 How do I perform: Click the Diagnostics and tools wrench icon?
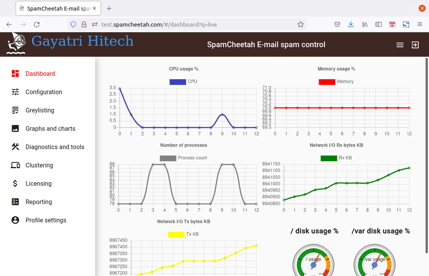tap(15, 147)
